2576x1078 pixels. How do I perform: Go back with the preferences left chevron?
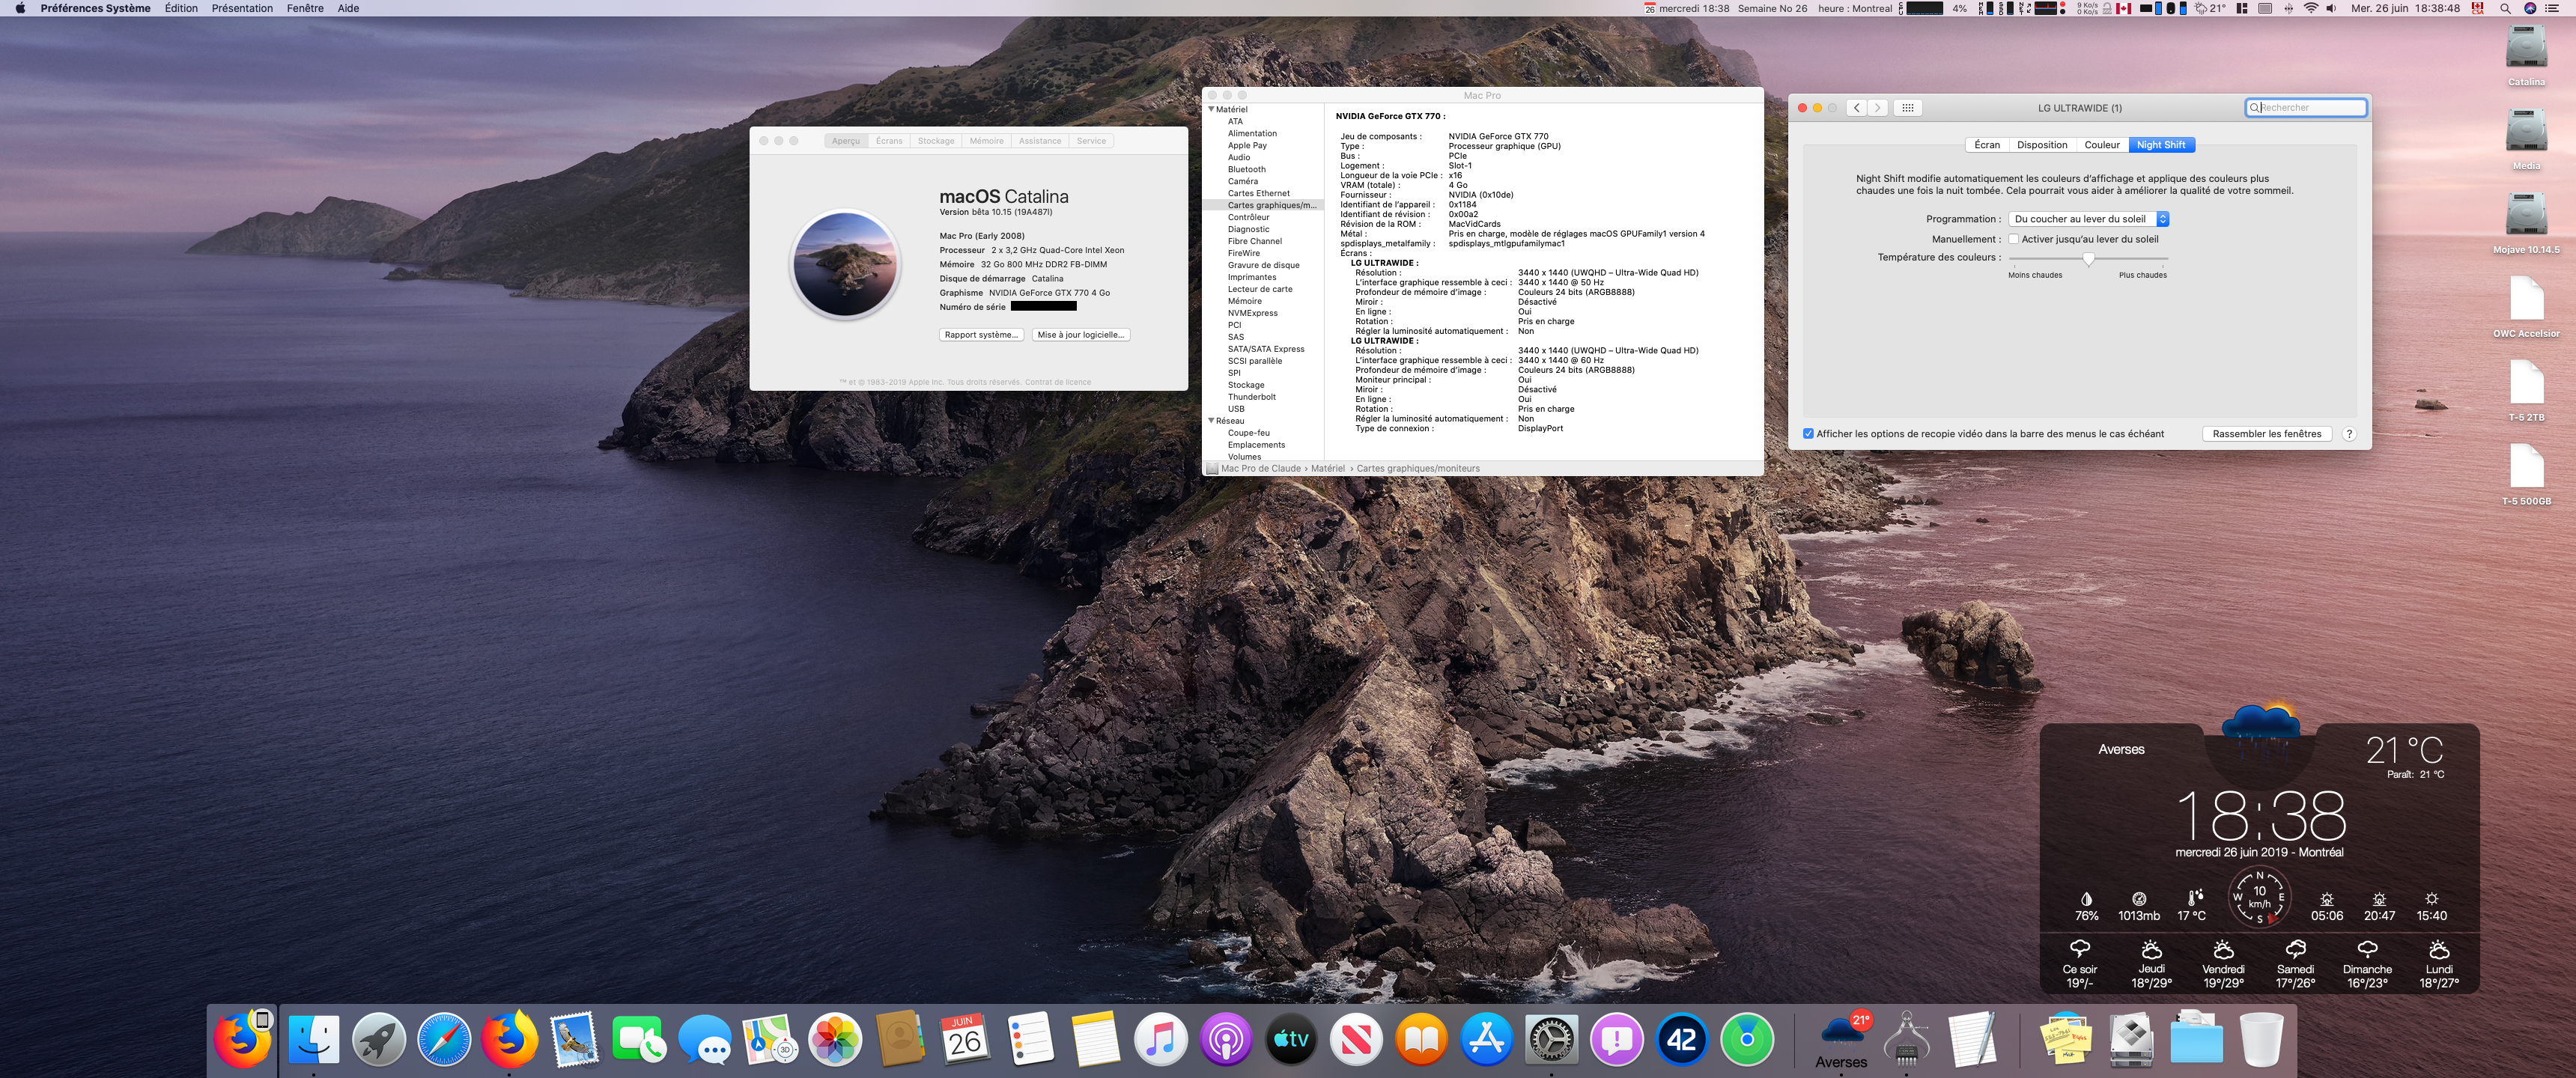pos(1856,108)
